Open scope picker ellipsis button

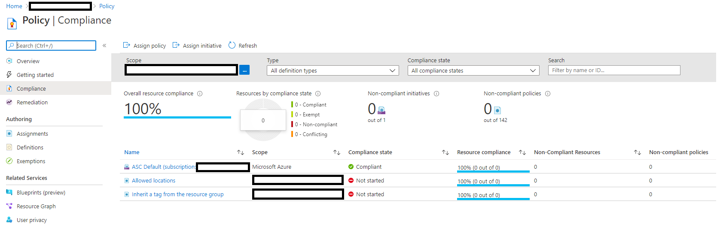pos(244,70)
